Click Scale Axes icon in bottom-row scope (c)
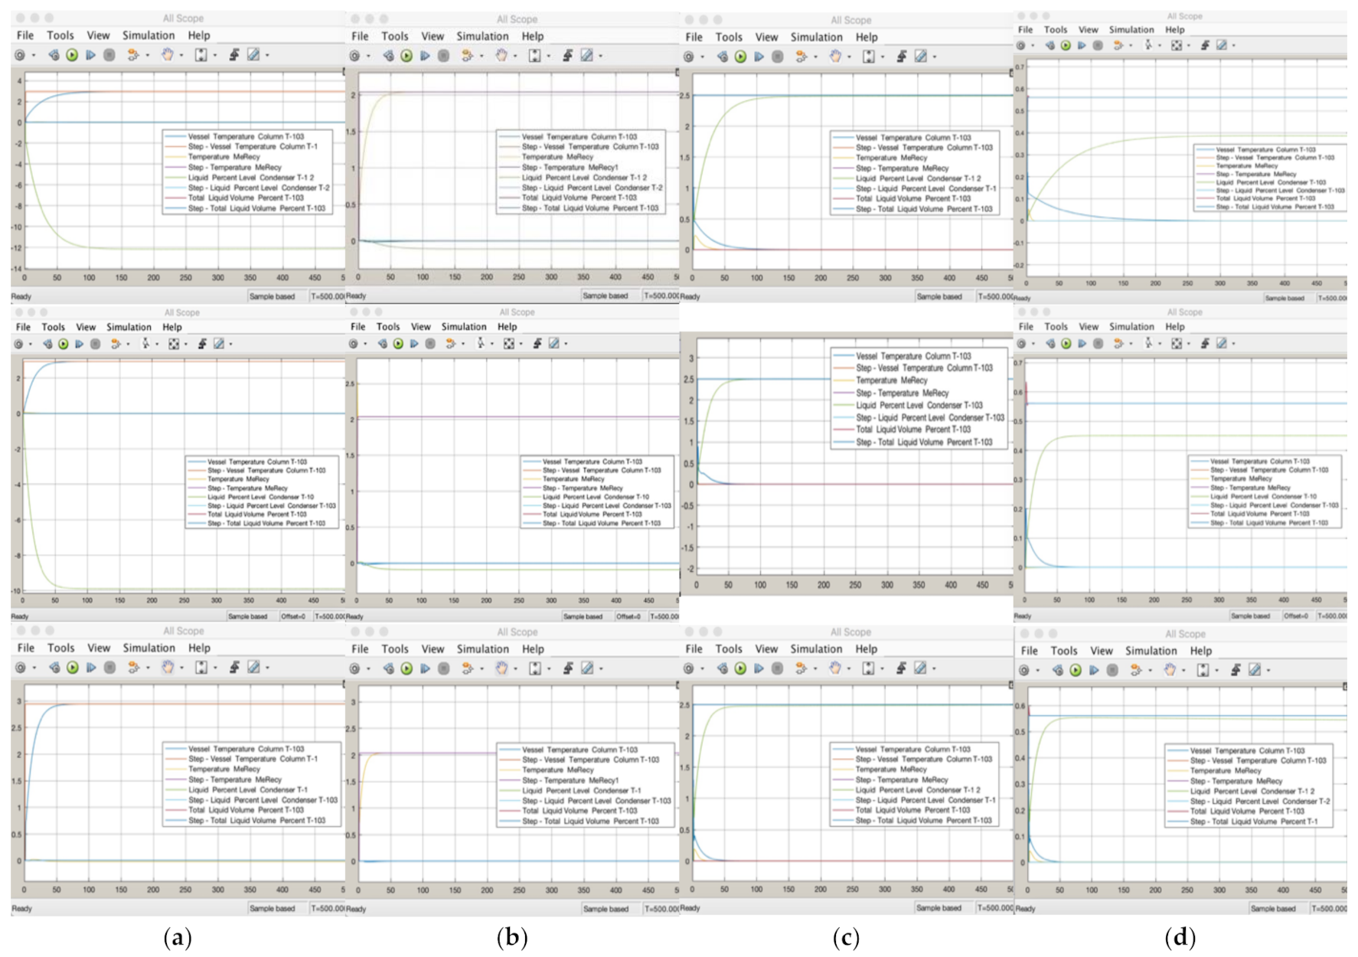This screenshot has height=957, width=1358. click(868, 668)
